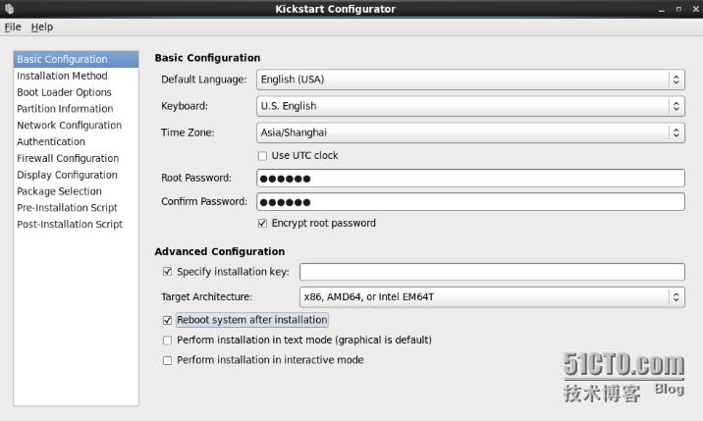Click the Confirm Password field

(x=470, y=202)
